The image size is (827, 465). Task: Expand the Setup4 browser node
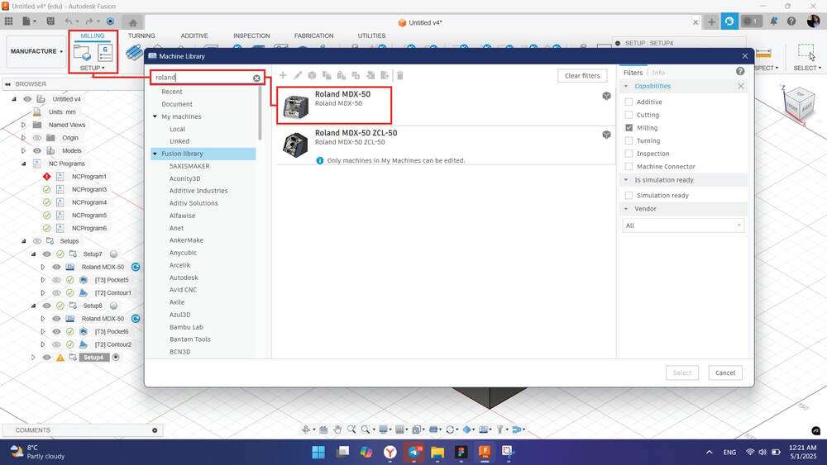[x=33, y=358]
